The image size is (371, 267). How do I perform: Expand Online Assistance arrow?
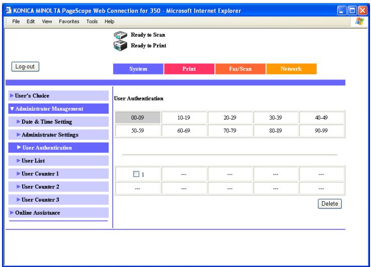(x=12, y=213)
